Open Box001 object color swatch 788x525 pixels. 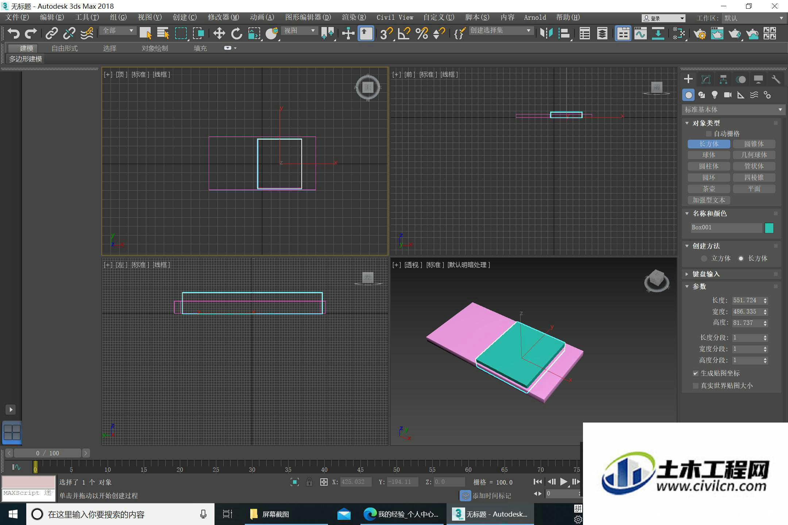coord(769,228)
